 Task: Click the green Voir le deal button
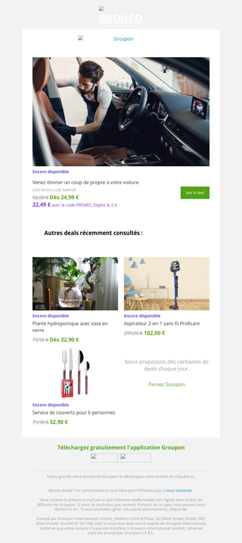(195, 193)
